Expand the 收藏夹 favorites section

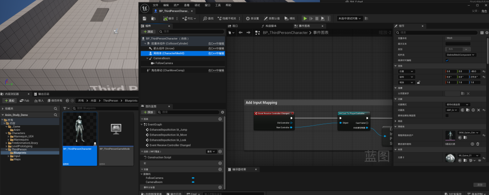[2, 108]
